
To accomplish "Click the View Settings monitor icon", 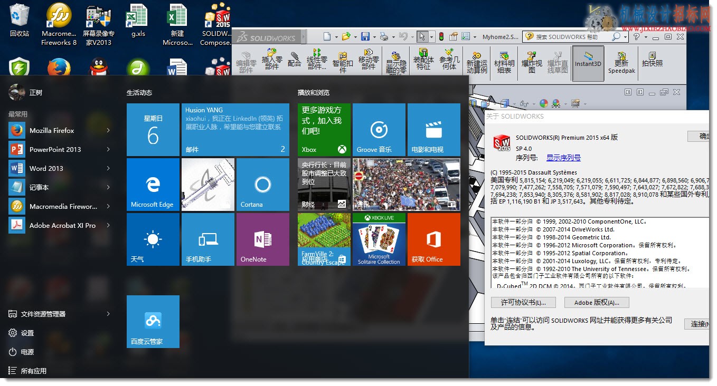I will click(x=575, y=103).
